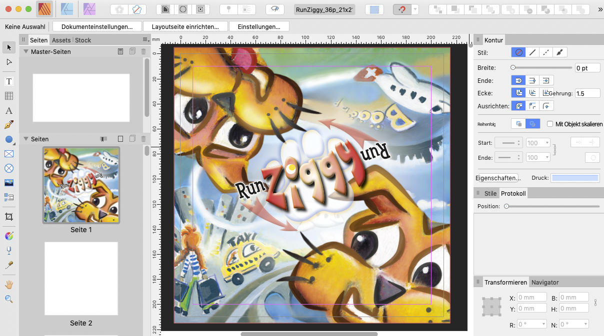Click the Dokumenteinstellungen button

click(x=97, y=26)
